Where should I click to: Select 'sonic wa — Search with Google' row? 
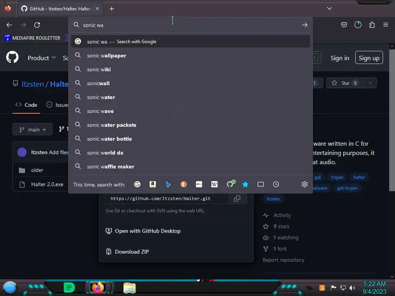pyautogui.click(x=191, y=42)
